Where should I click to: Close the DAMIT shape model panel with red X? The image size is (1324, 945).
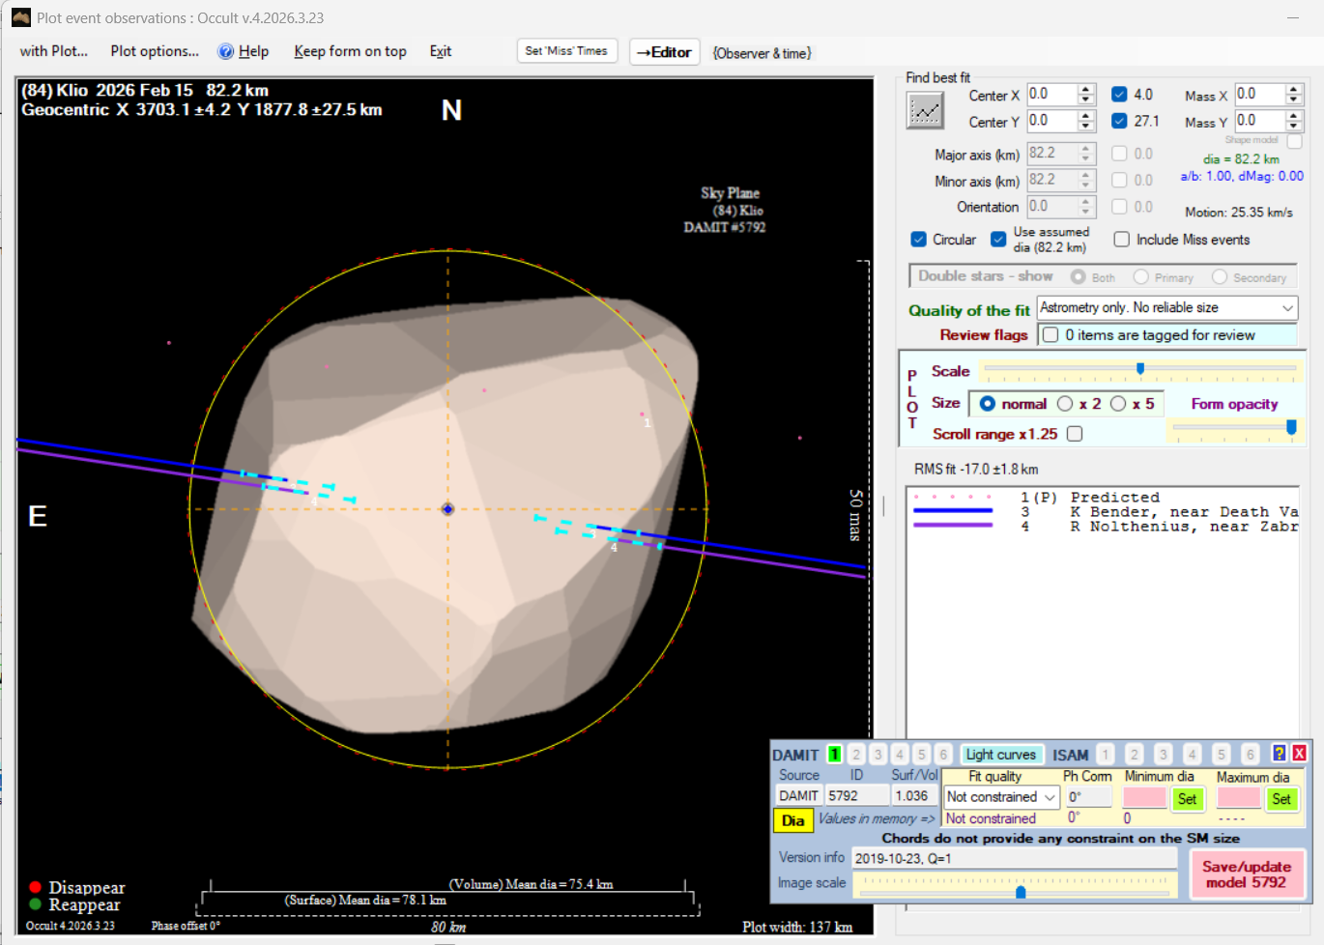[x=1299, y=754]
